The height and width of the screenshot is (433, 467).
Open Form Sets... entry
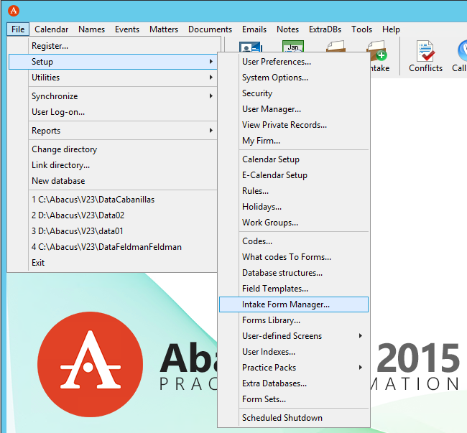point(294,399)
